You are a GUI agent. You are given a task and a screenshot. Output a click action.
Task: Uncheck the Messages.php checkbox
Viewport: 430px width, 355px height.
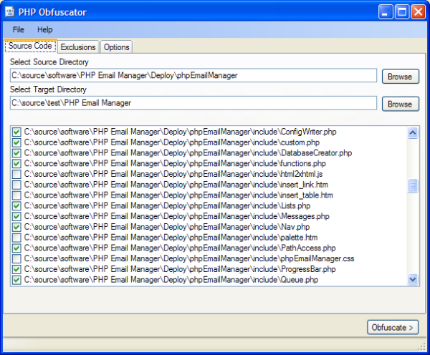pyautogui.click(x=16, y=216)
